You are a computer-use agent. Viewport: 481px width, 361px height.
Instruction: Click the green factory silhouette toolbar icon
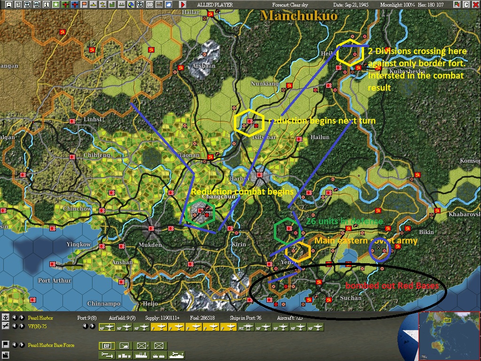pos(112,5)
